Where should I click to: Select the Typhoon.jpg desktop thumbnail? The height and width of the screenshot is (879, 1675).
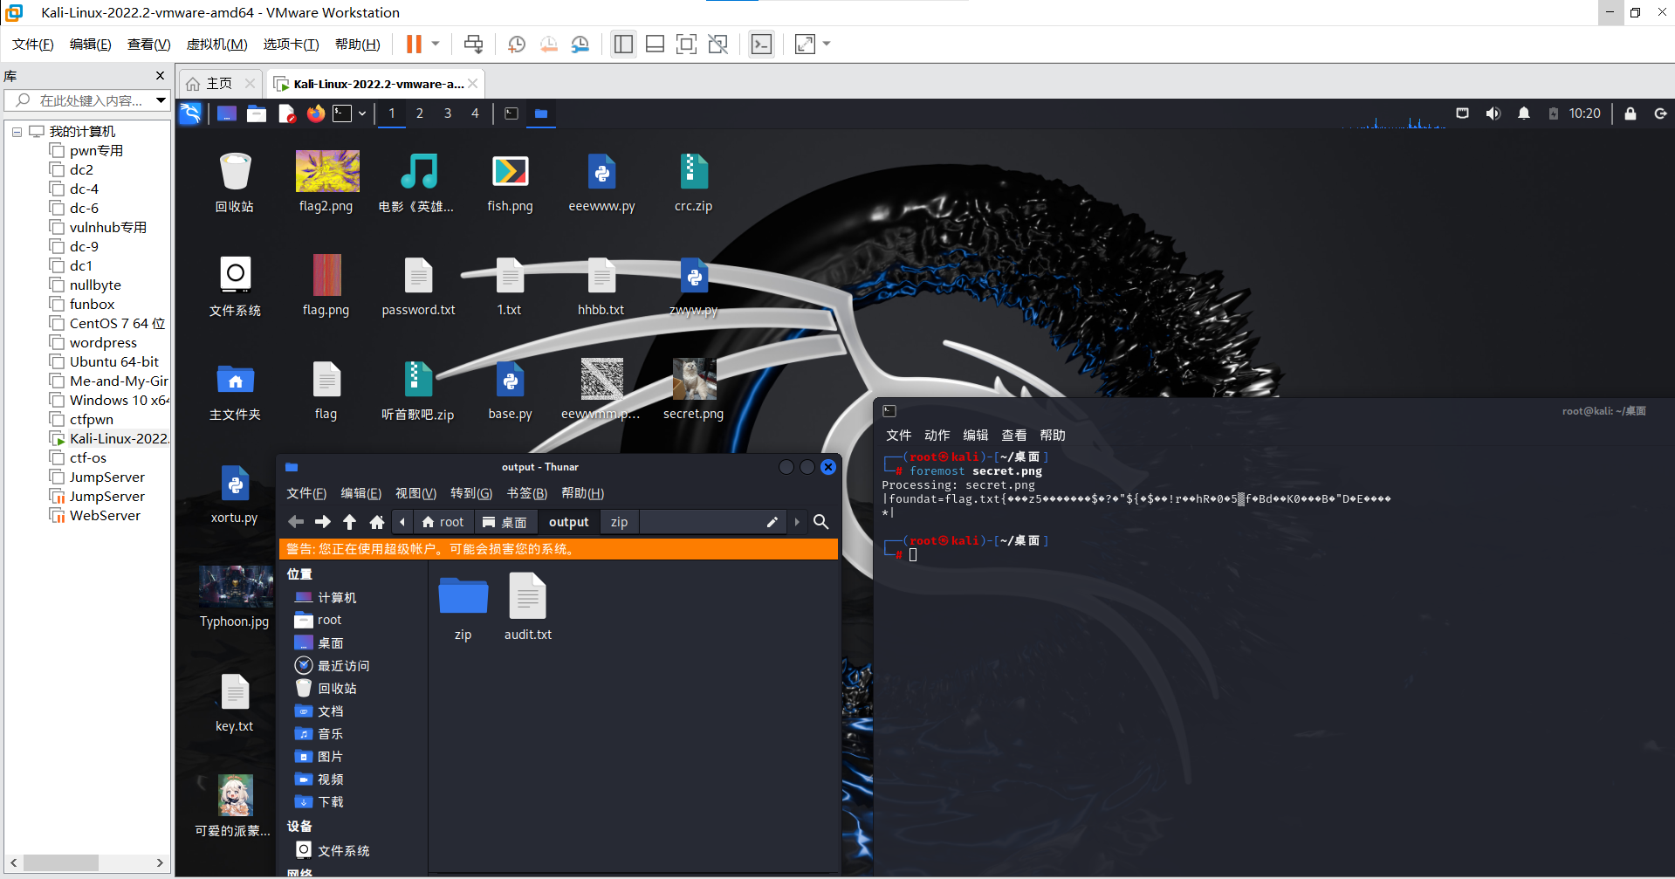235,597
